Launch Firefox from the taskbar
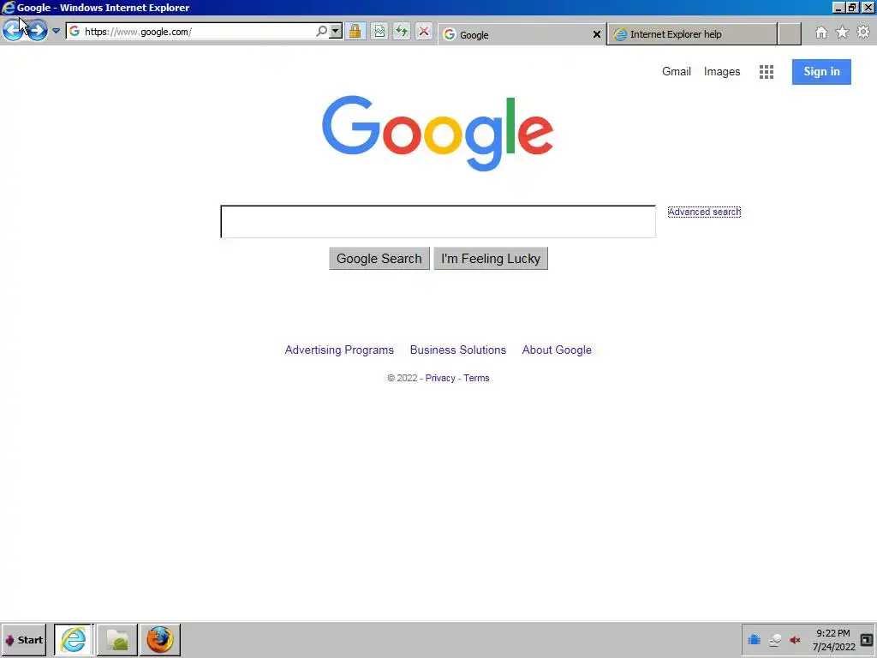This screenshot has width=877, height=658. coord(160,639)
